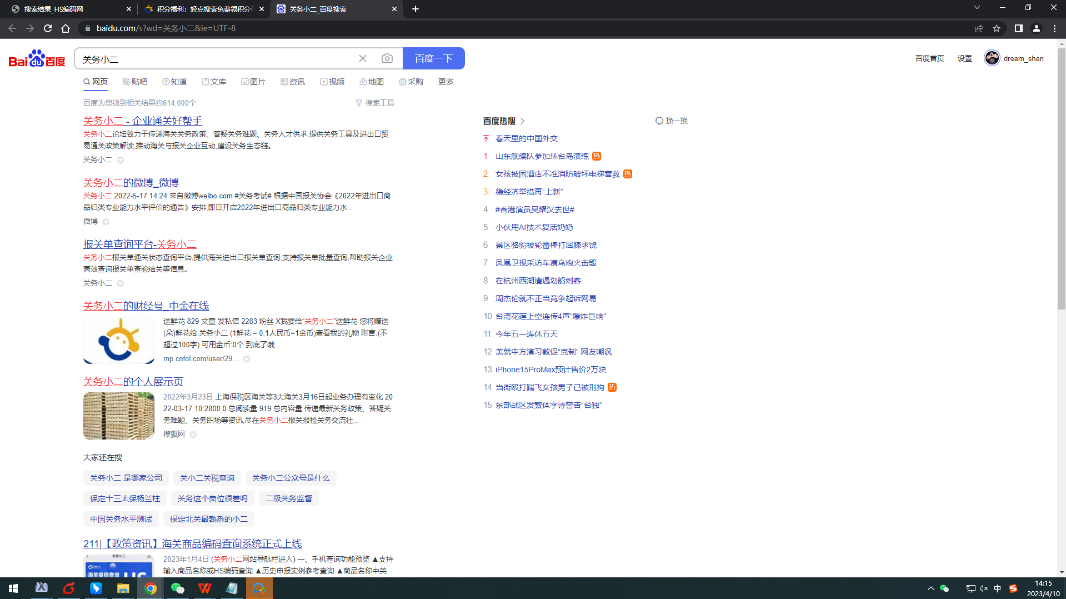The height and width of the screenshot is (599, 1066).
Task: Switch to the 贴吧 tab
Action: pos(135,82)
